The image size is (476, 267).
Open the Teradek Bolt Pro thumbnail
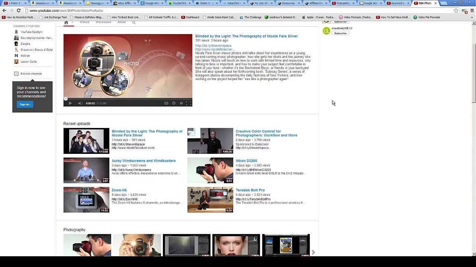[210, 200]
